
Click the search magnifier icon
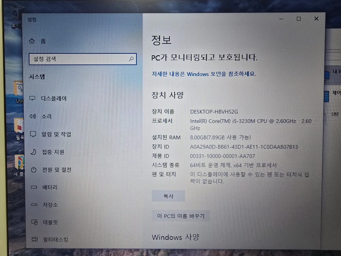(131, 59)
